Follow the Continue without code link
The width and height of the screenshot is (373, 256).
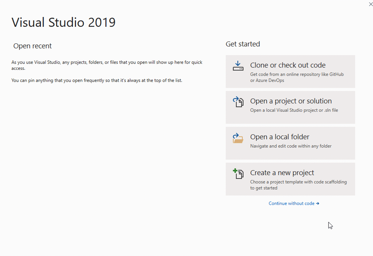[x=294, y=204]
